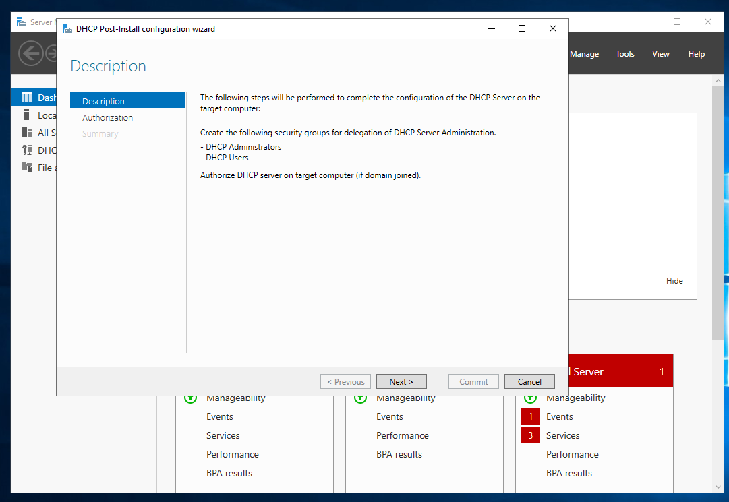Click the red Events count badge
729x502 pixels.
[x=530, y=416]
